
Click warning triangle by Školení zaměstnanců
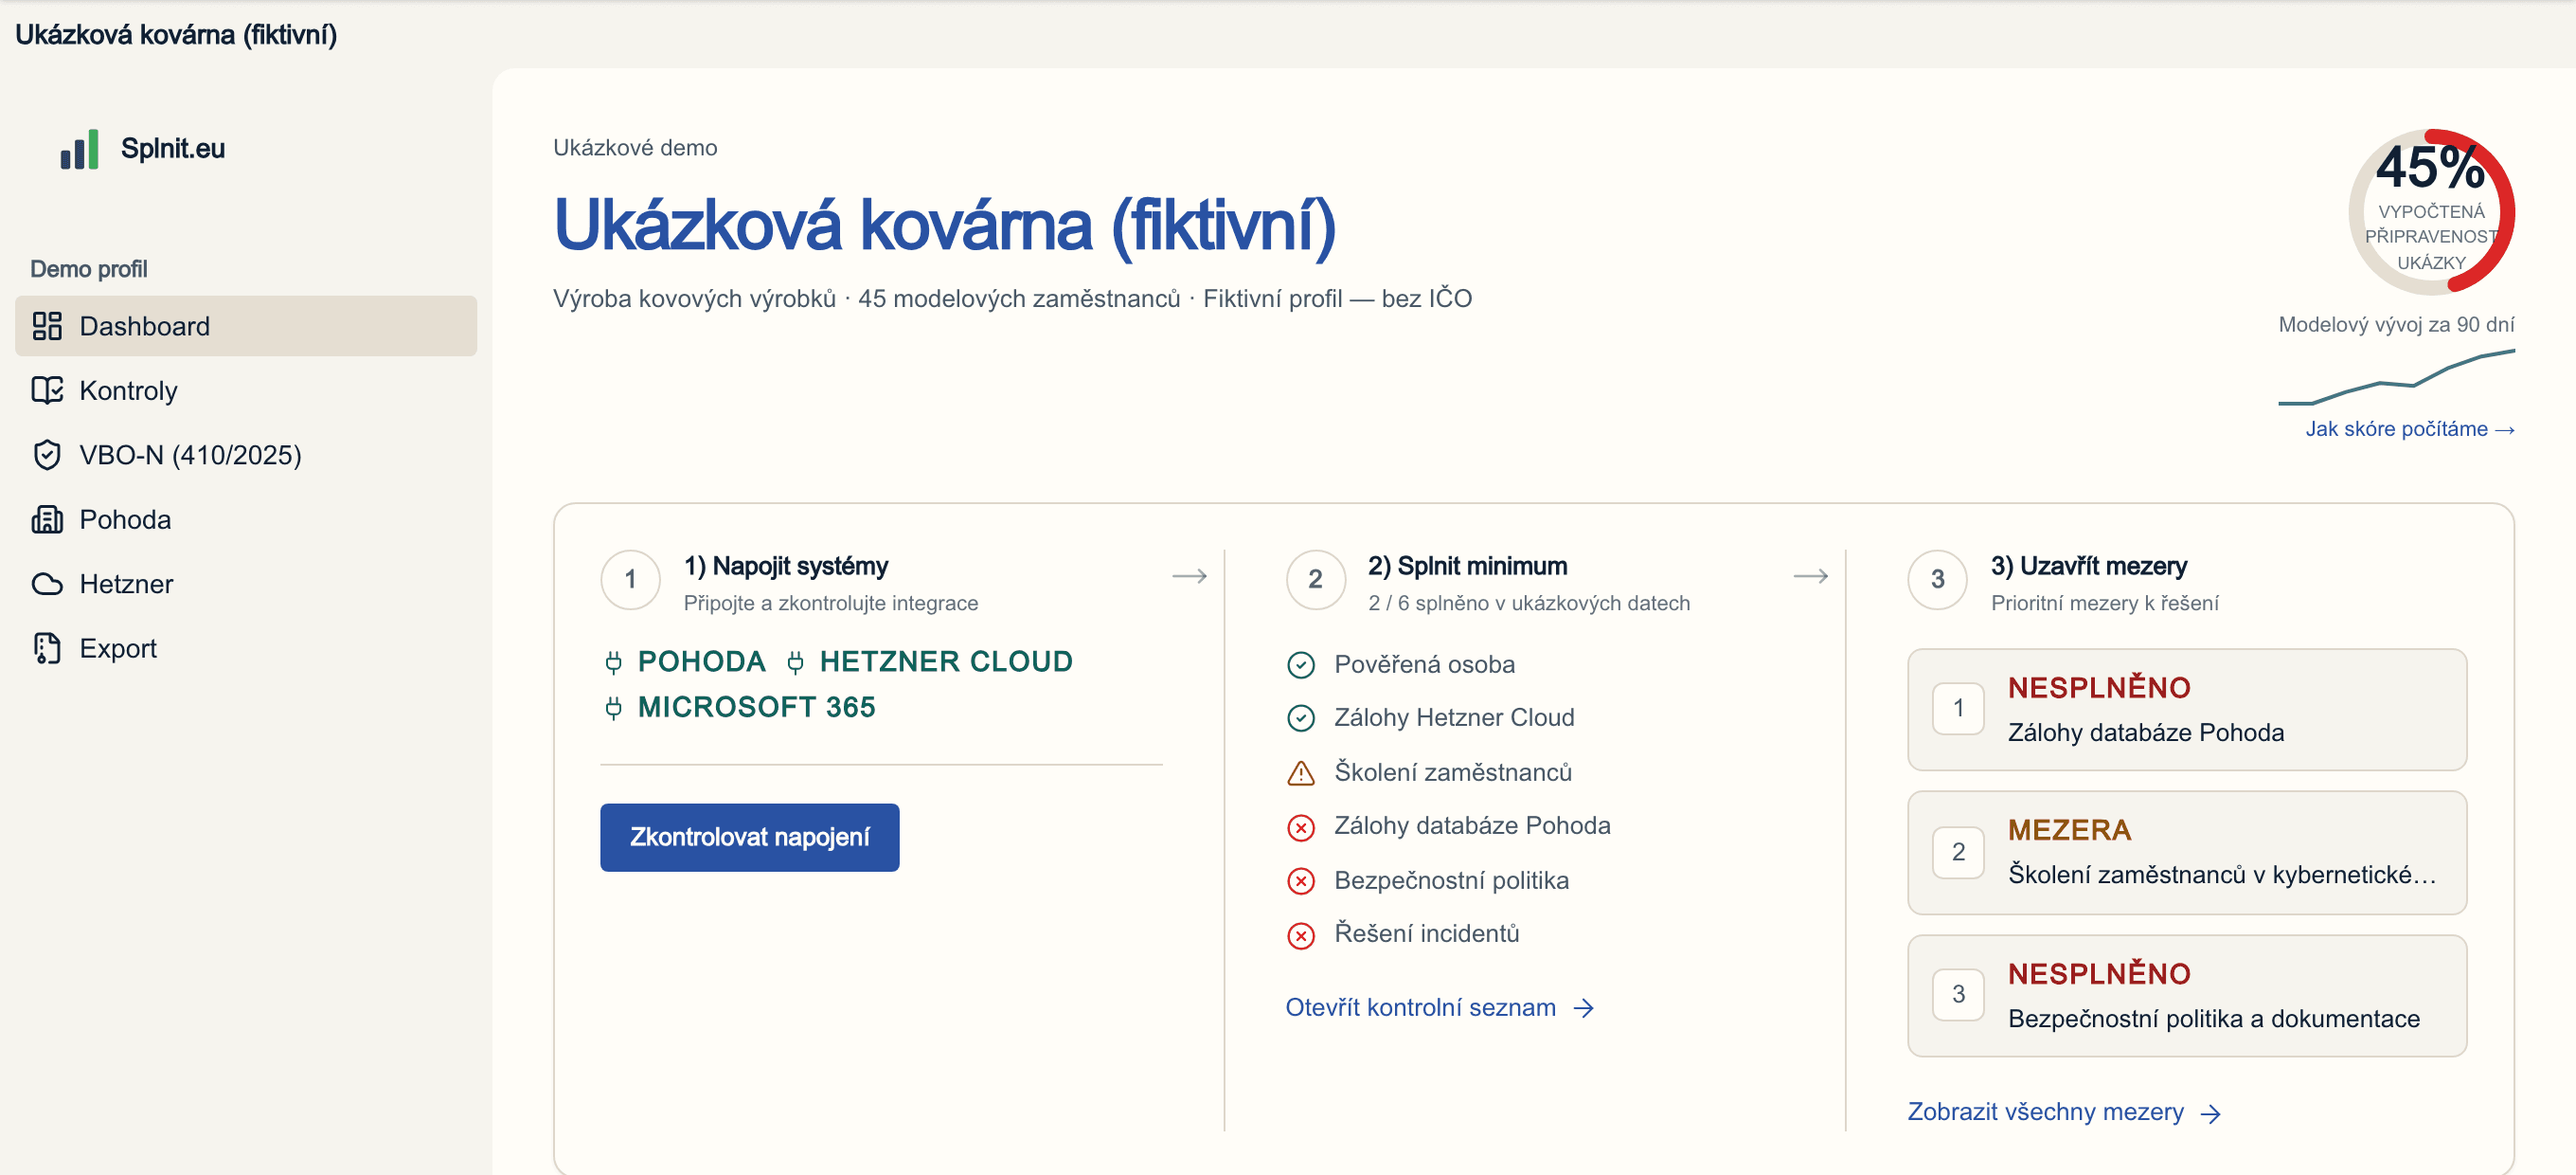pyautogui.click(x=1301, y=772)
